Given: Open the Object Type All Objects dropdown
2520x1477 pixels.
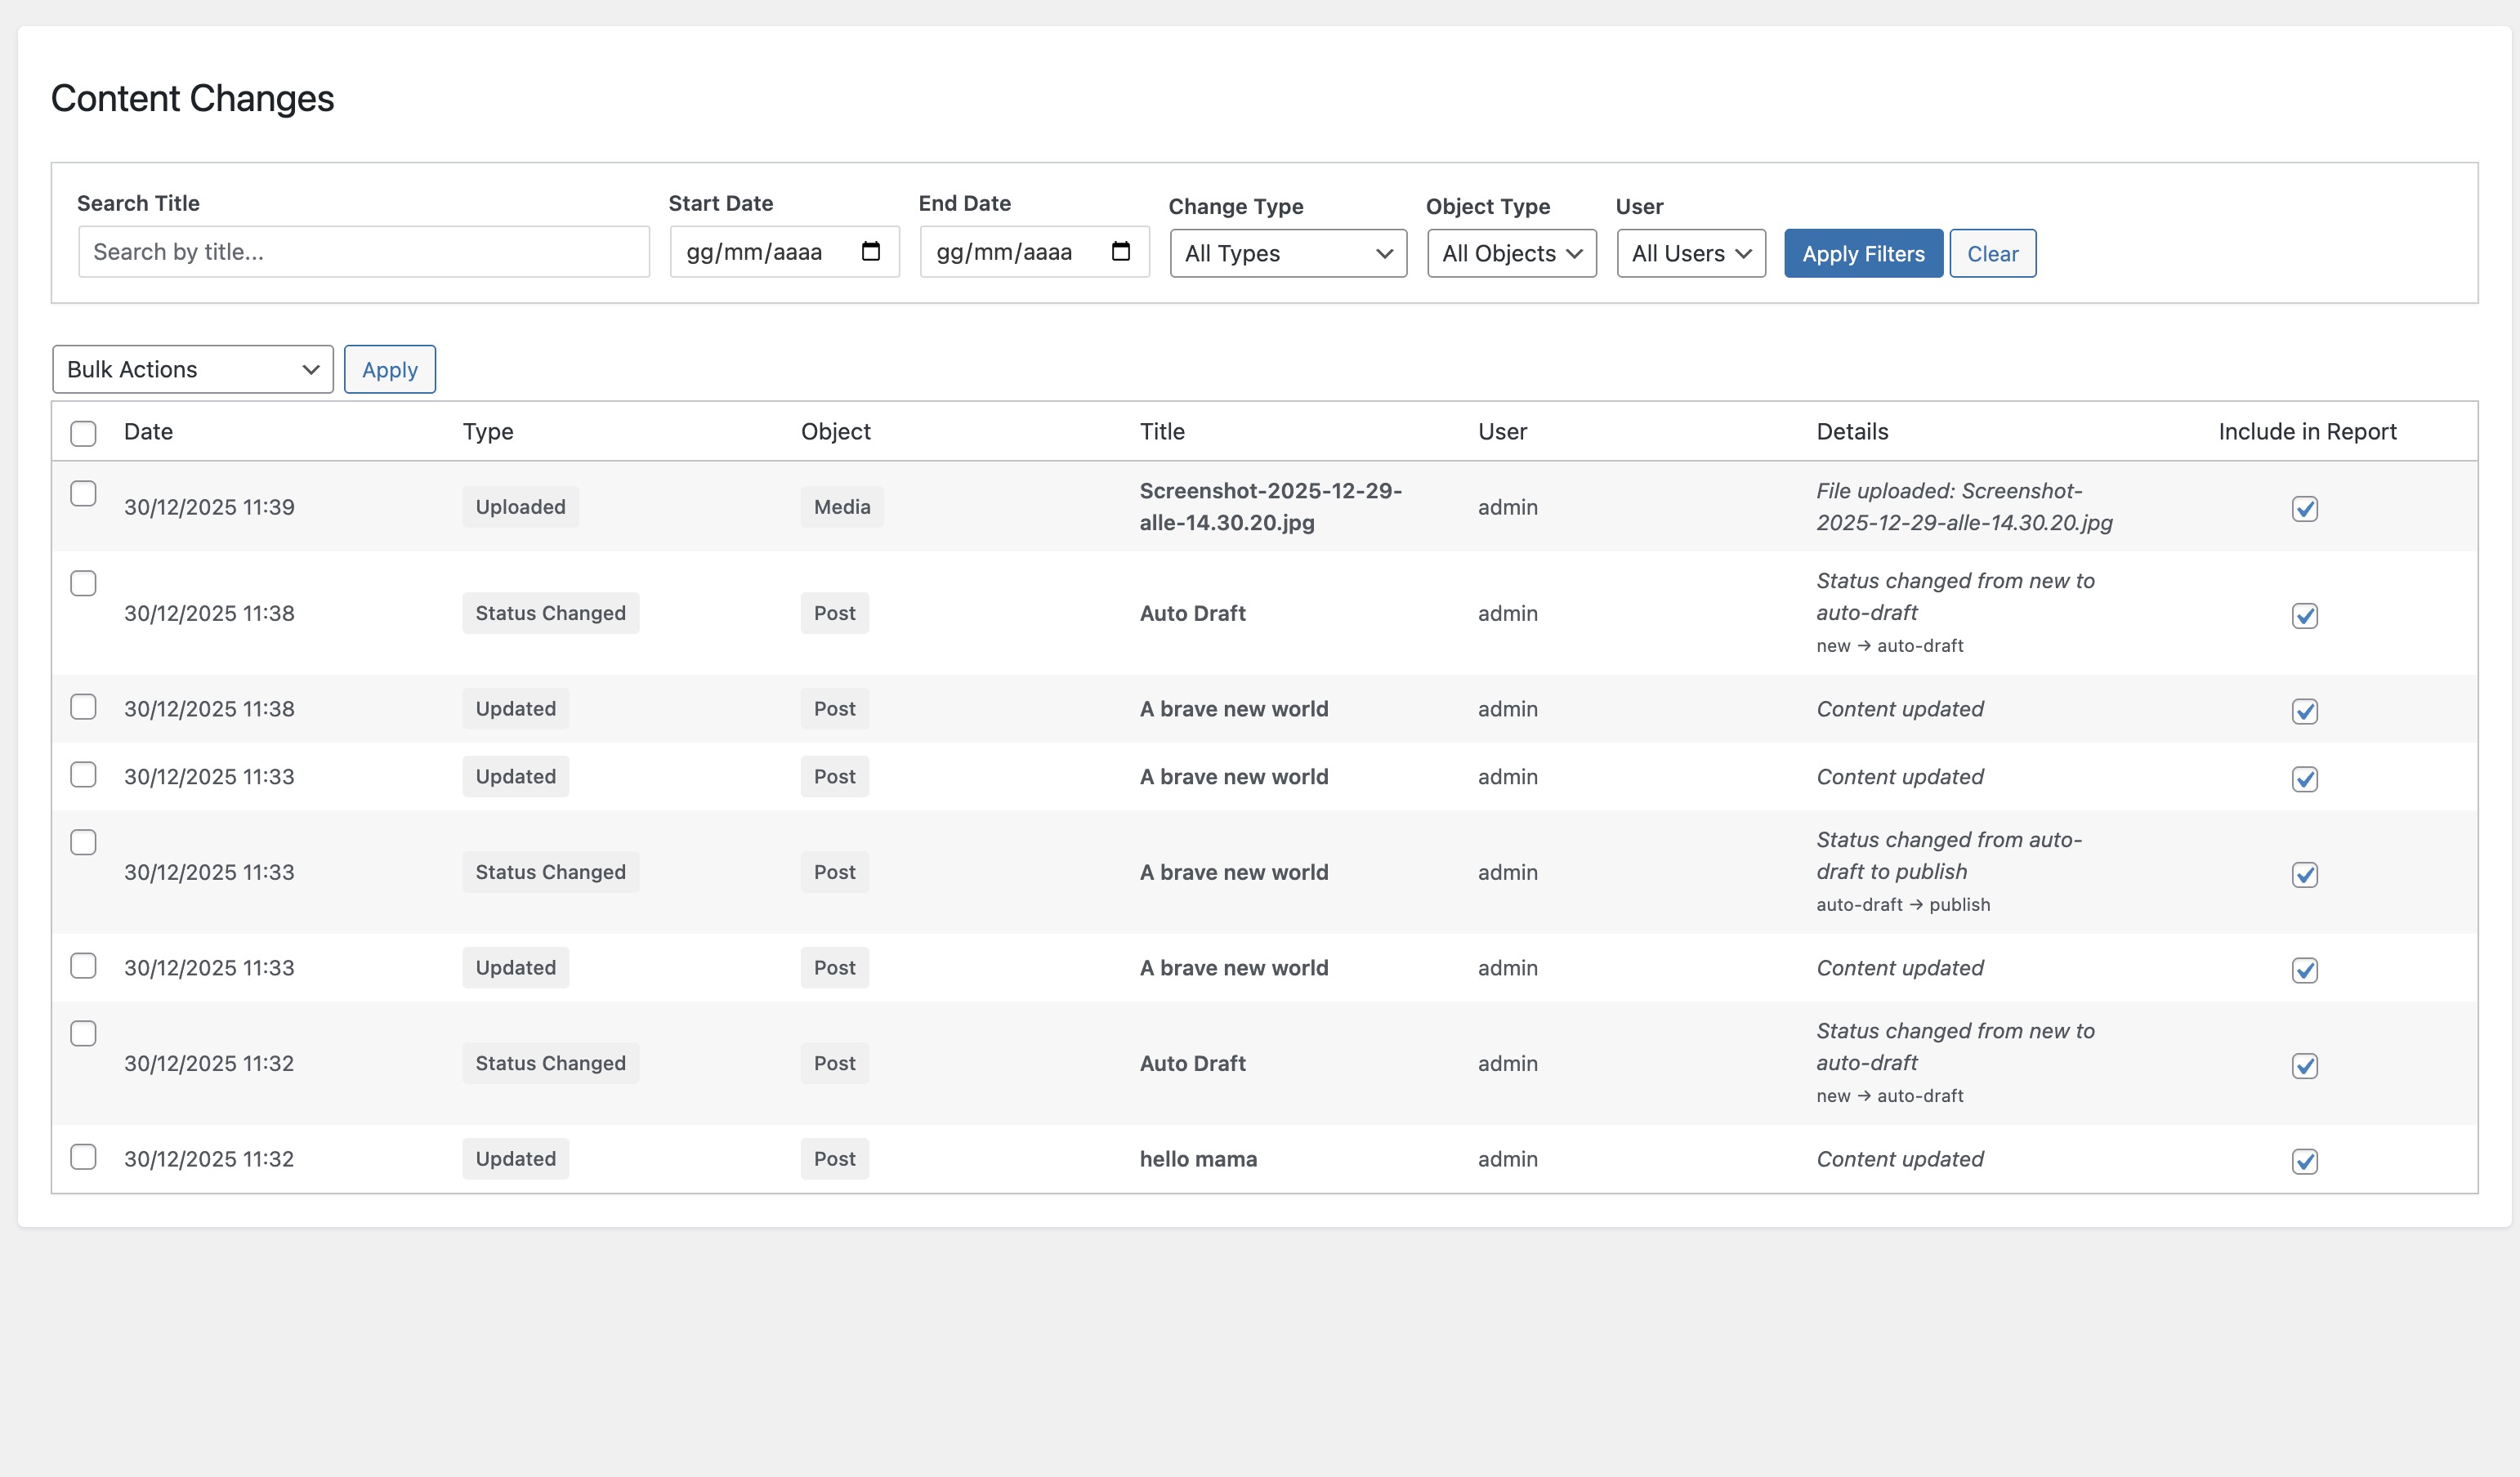Looking at the screenshot, I should [x=1510, y=254].
